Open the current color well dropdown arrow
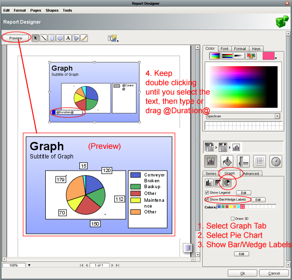The height and width of the screenshot is (280, 292). tap(276, 58)
